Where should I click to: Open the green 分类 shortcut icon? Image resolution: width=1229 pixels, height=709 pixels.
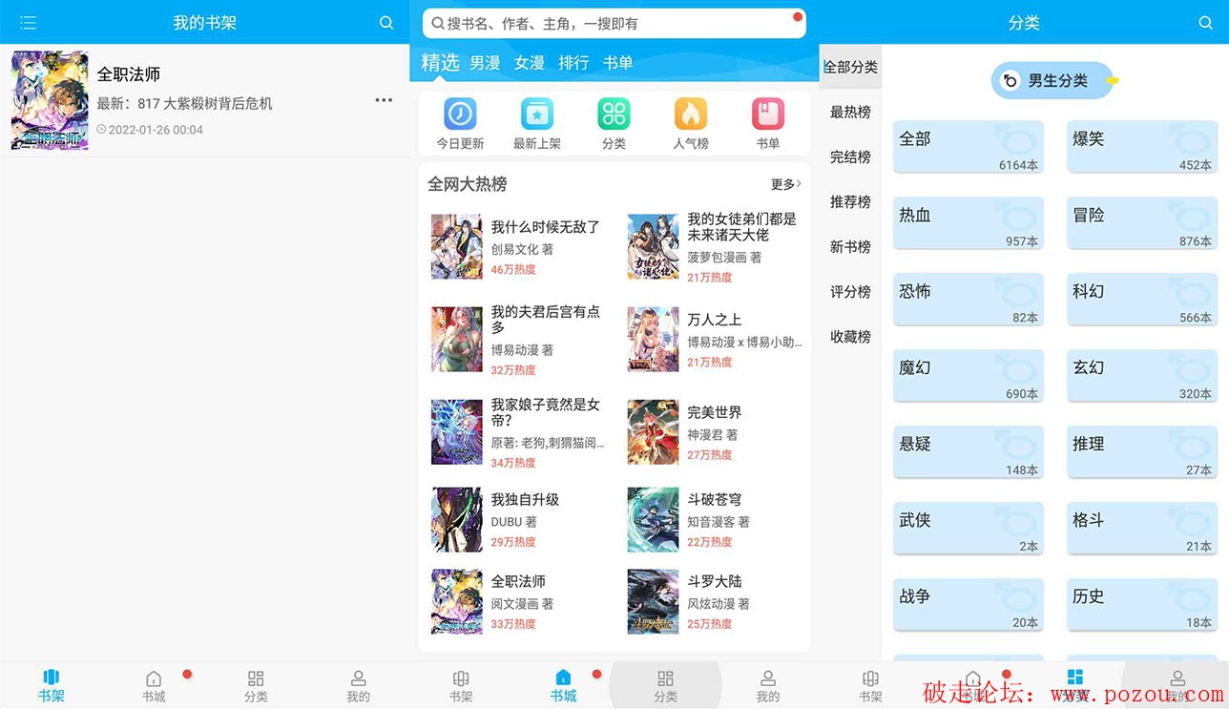point(614,114)
